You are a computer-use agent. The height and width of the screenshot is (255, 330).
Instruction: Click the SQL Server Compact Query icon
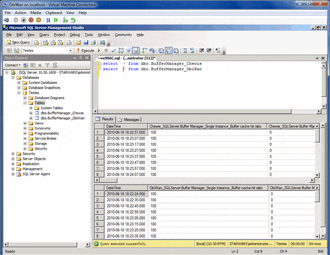tap(69, 42)
